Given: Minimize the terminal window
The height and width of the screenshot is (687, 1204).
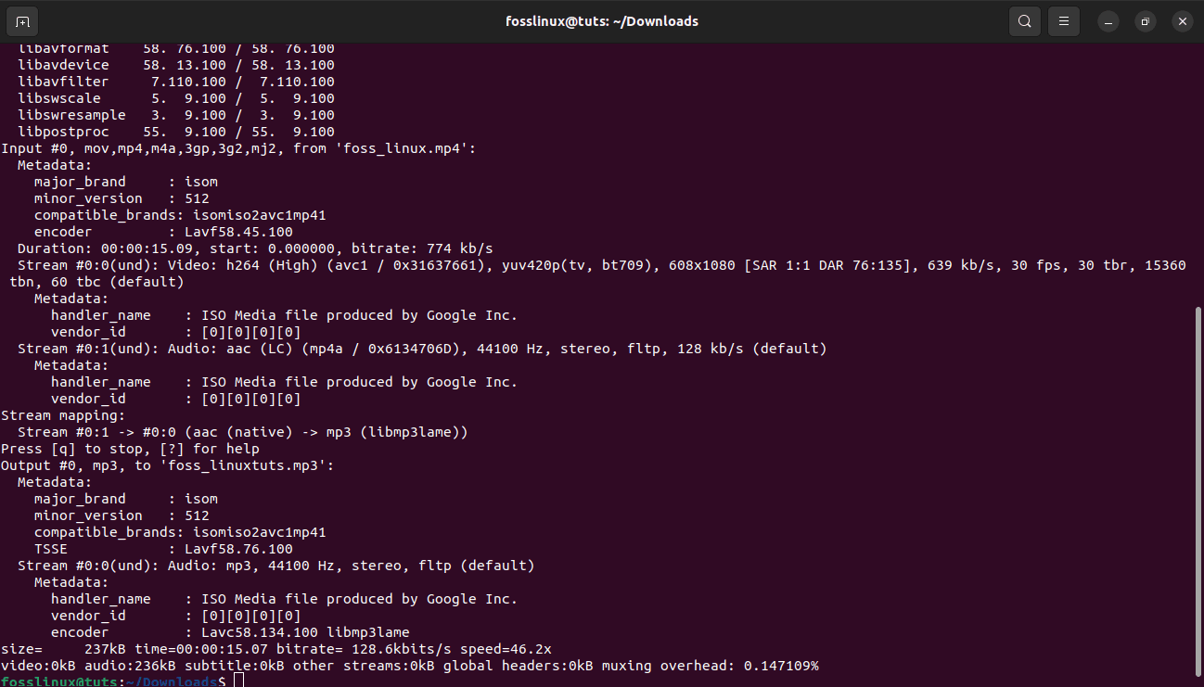Looking at the screenshot, I should [x=1108, y=21].
